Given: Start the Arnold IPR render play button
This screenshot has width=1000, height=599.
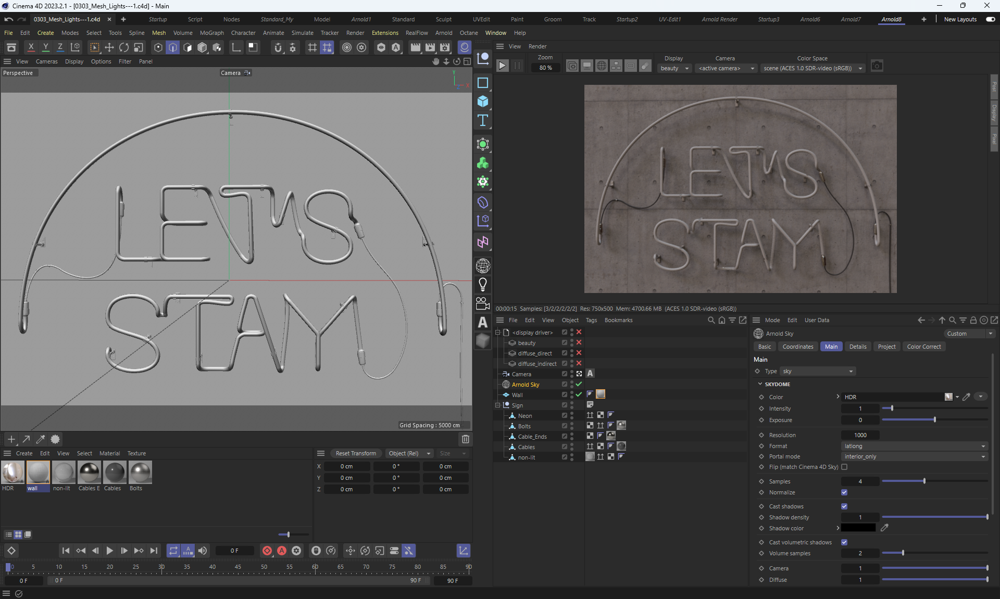Looking at the screenshot, I should point(502,66).
